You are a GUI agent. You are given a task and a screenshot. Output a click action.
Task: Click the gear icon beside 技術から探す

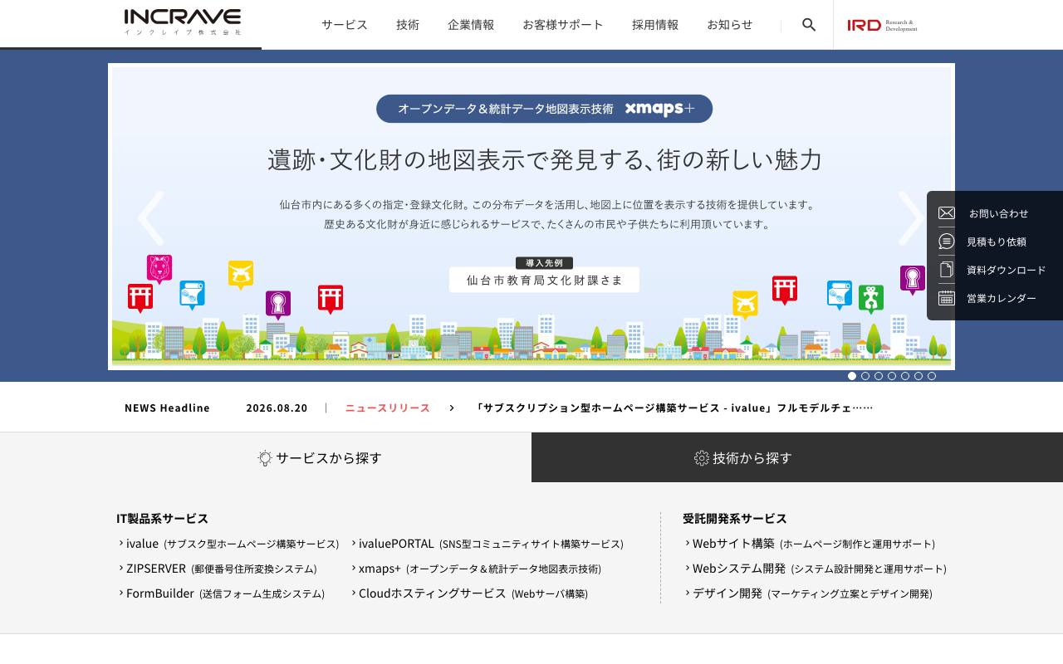tap(702, 458)
